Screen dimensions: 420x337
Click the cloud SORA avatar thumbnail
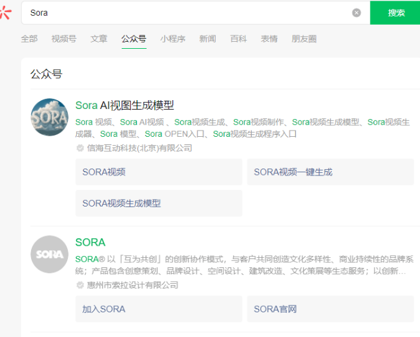pyautogui.click(x=49, y=117)
